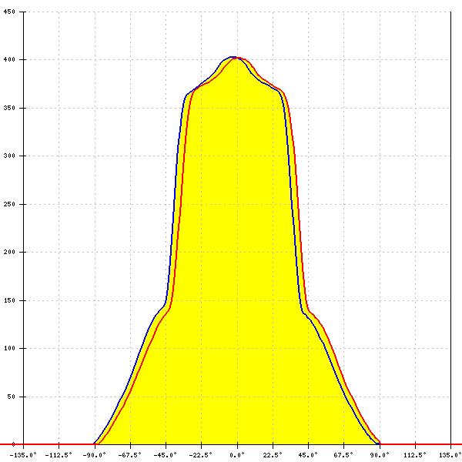This screenshot has width=462, height=462.
Task: Click the 100 label on the vertical axis
Action: click(9, 348)
